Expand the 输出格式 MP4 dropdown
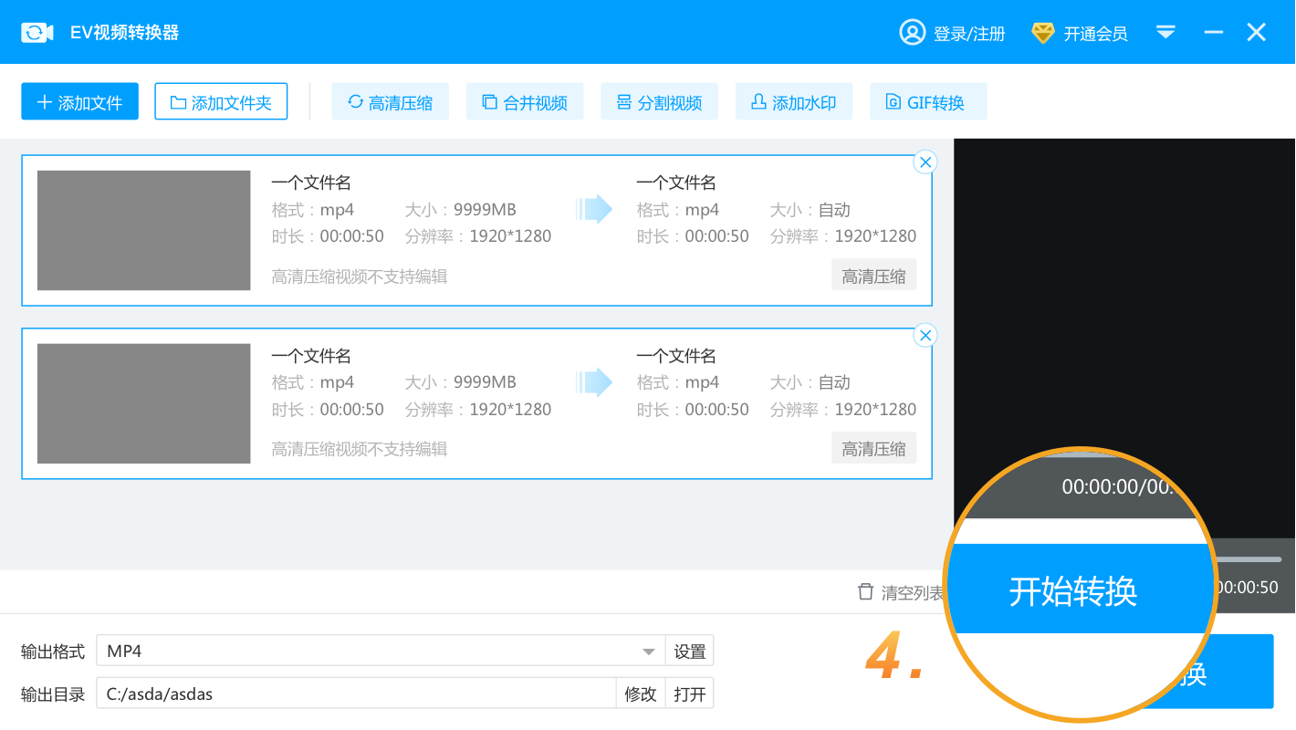1296x730 pixels. pyautogui.click(x=648, y=652)
